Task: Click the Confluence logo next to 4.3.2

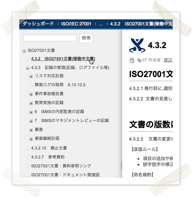Action: [x=137, y=45]
